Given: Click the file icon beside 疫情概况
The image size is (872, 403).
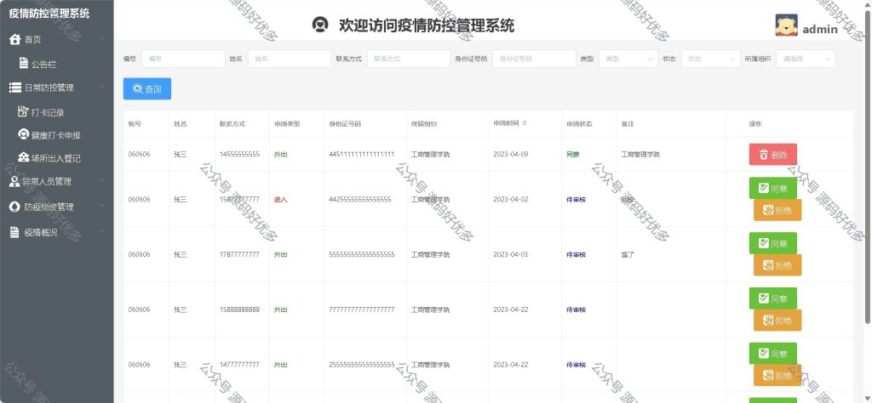Looking at the screenshot, I should pos(15,232).
